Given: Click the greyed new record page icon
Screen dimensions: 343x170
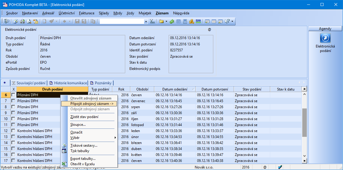Looking at the screenshot, I should point(44,21).
